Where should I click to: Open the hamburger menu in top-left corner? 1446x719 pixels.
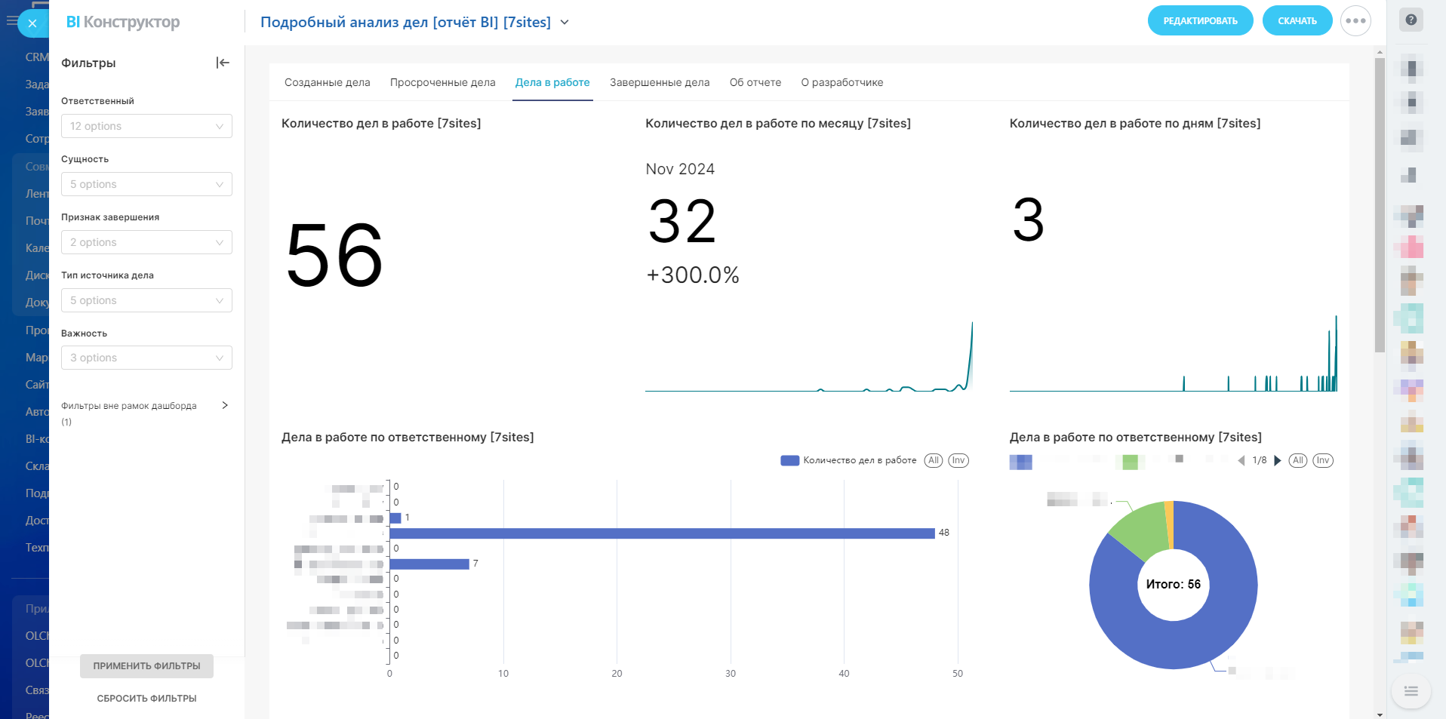click(11, 21)
